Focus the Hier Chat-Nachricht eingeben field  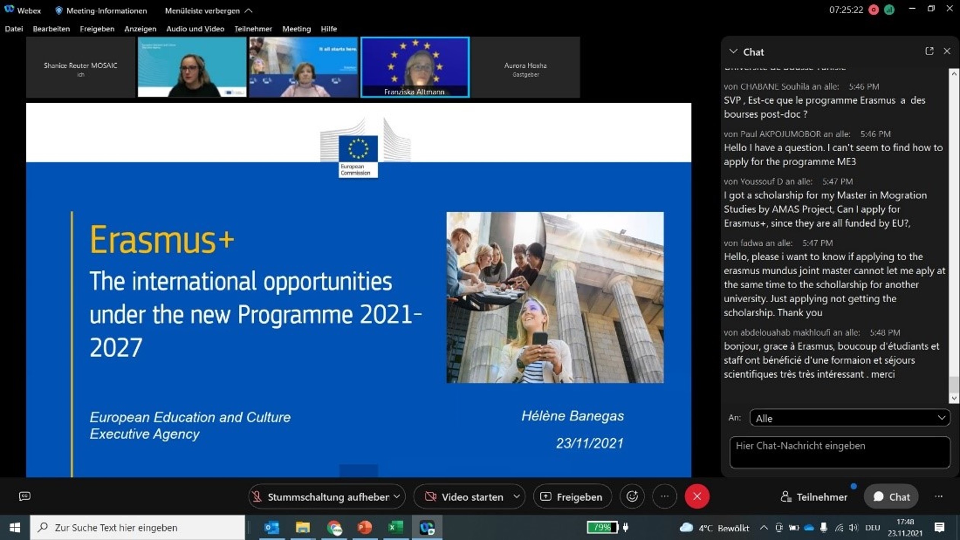[x=840, y=452]
